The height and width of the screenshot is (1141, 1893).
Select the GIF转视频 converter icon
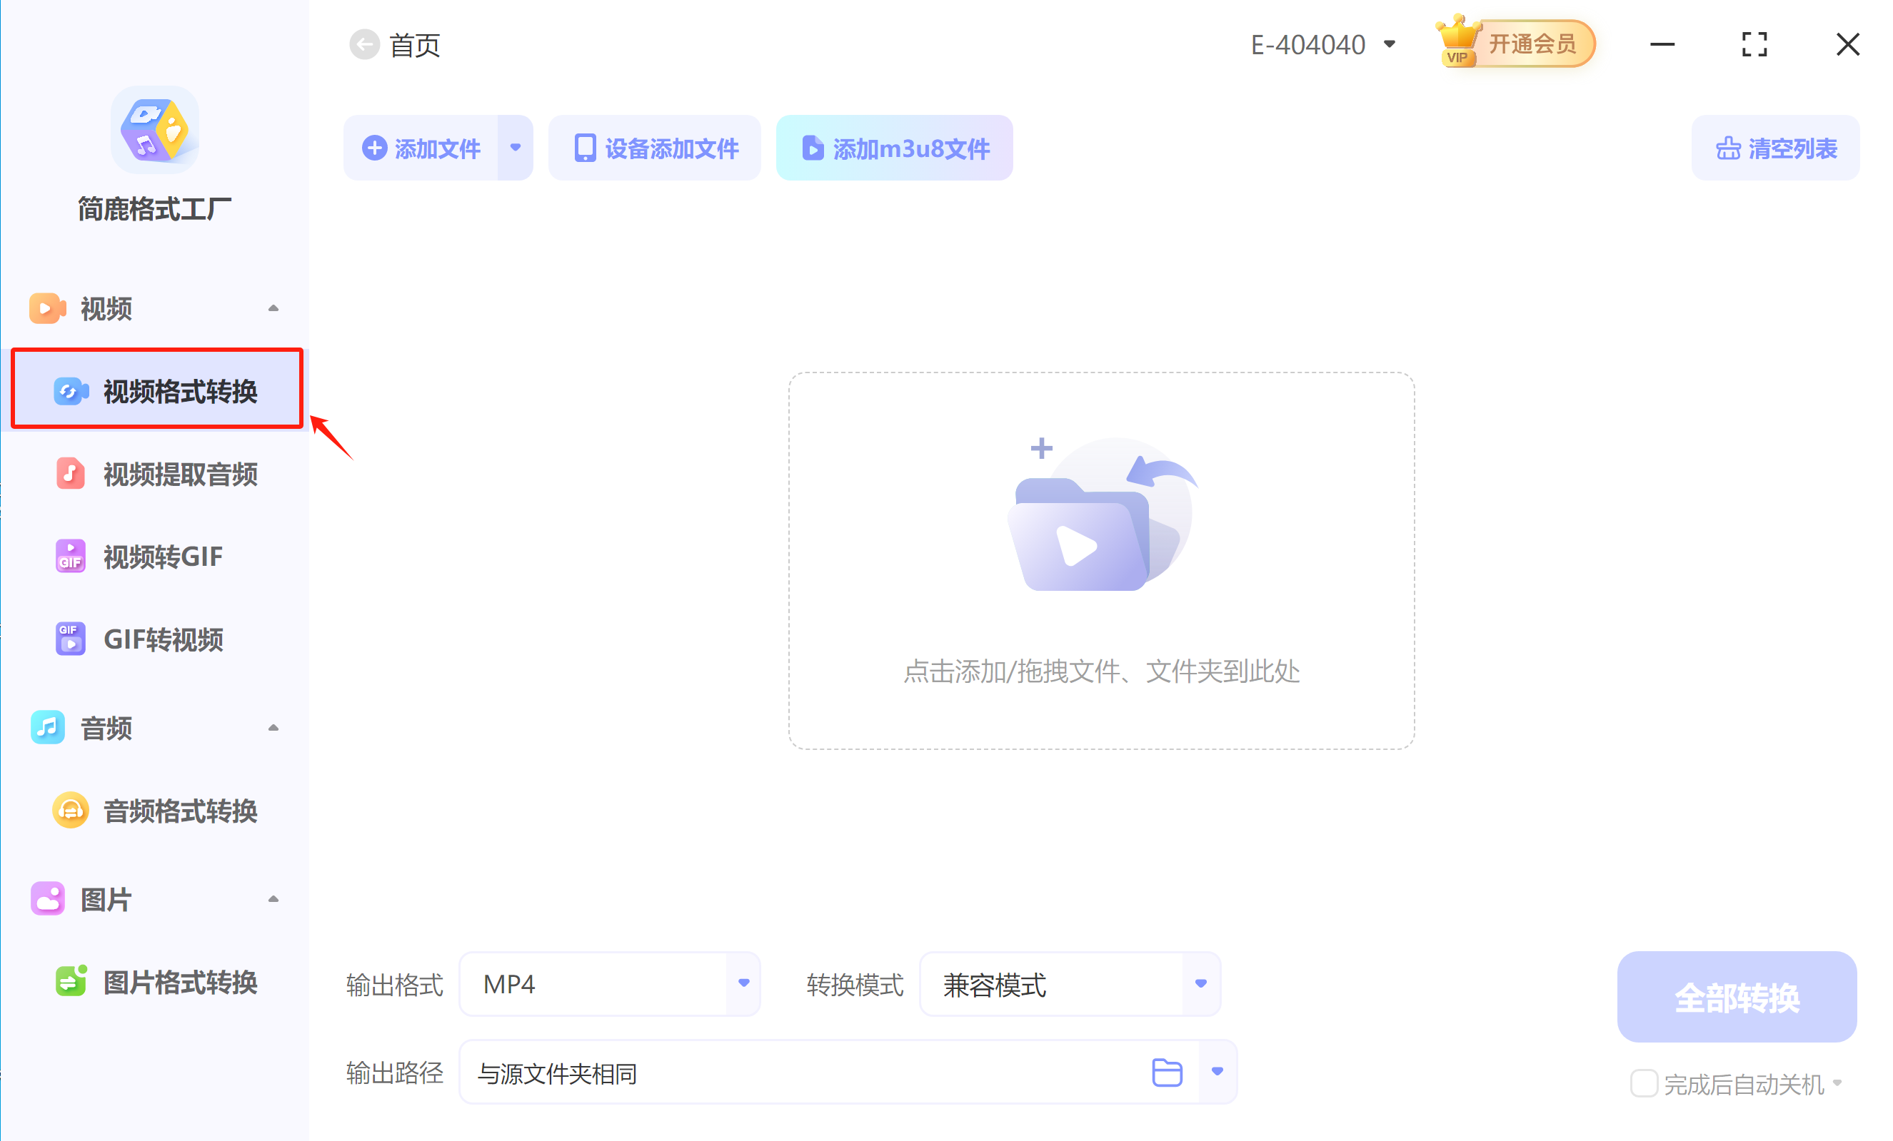(x=70, y=638)
